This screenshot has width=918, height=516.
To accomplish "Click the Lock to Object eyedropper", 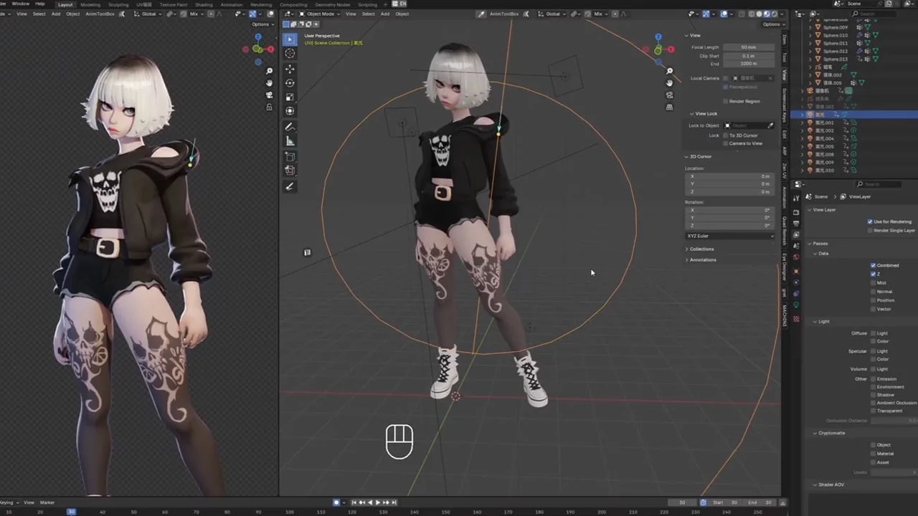I will tap(770, 125).
